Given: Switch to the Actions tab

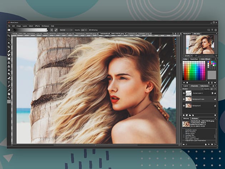Looking at the screenshot, I should click(x=195, y=118).
